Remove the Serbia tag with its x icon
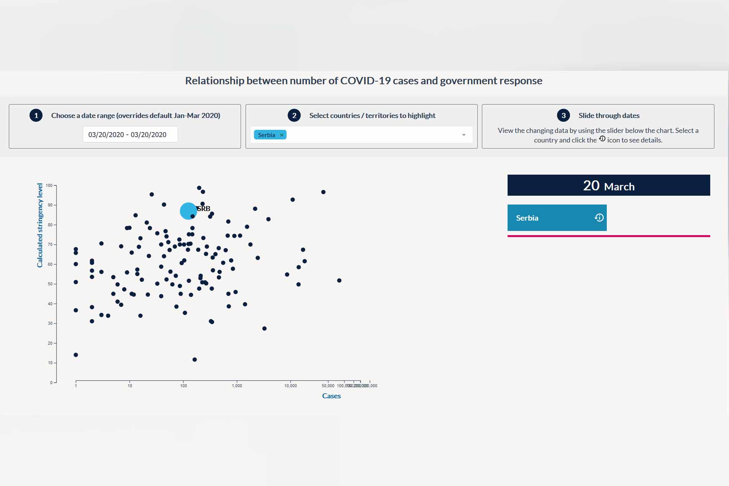729x486 pixels. (x=282, y=135)
